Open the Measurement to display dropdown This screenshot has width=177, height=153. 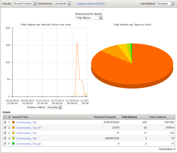pos(89,18)
